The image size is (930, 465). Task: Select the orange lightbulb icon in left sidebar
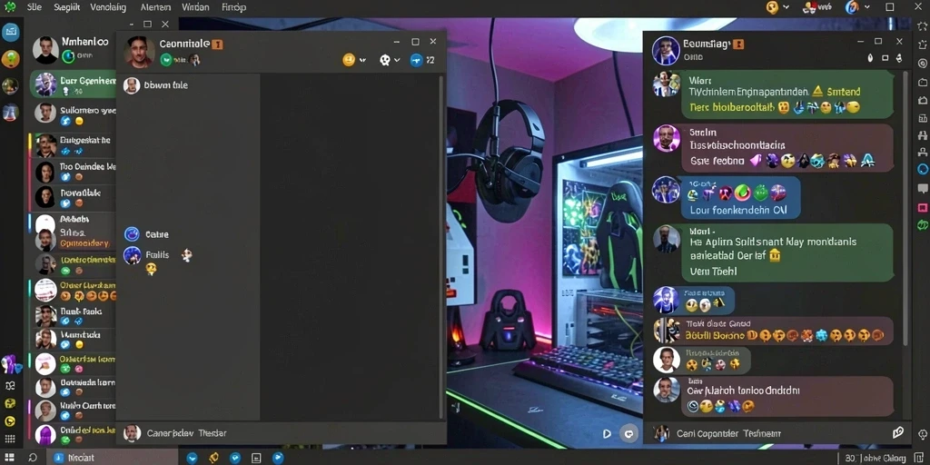(x=10, y=59)
